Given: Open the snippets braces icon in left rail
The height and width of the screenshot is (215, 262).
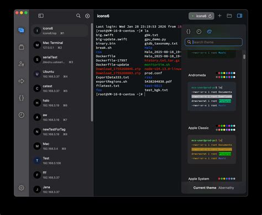Looking at the screenshot, I should 22,98.
